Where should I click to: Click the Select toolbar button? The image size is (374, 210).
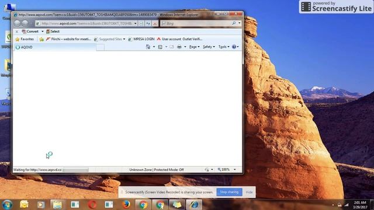pyautogui.click(x=53, y=32)
